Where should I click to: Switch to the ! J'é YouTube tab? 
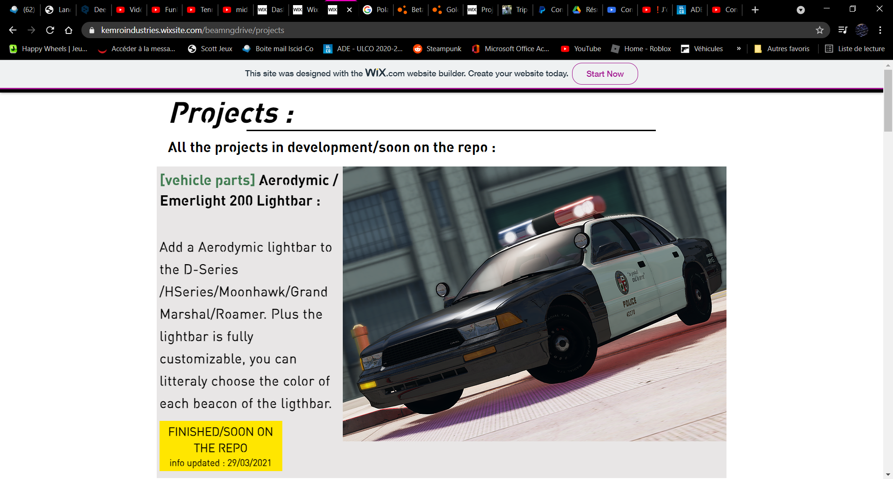(x=655, y=10)
